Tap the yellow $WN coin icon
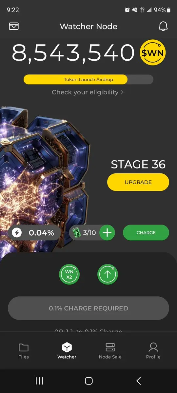This screenshot has width=177, height=393. pos(153,52)
